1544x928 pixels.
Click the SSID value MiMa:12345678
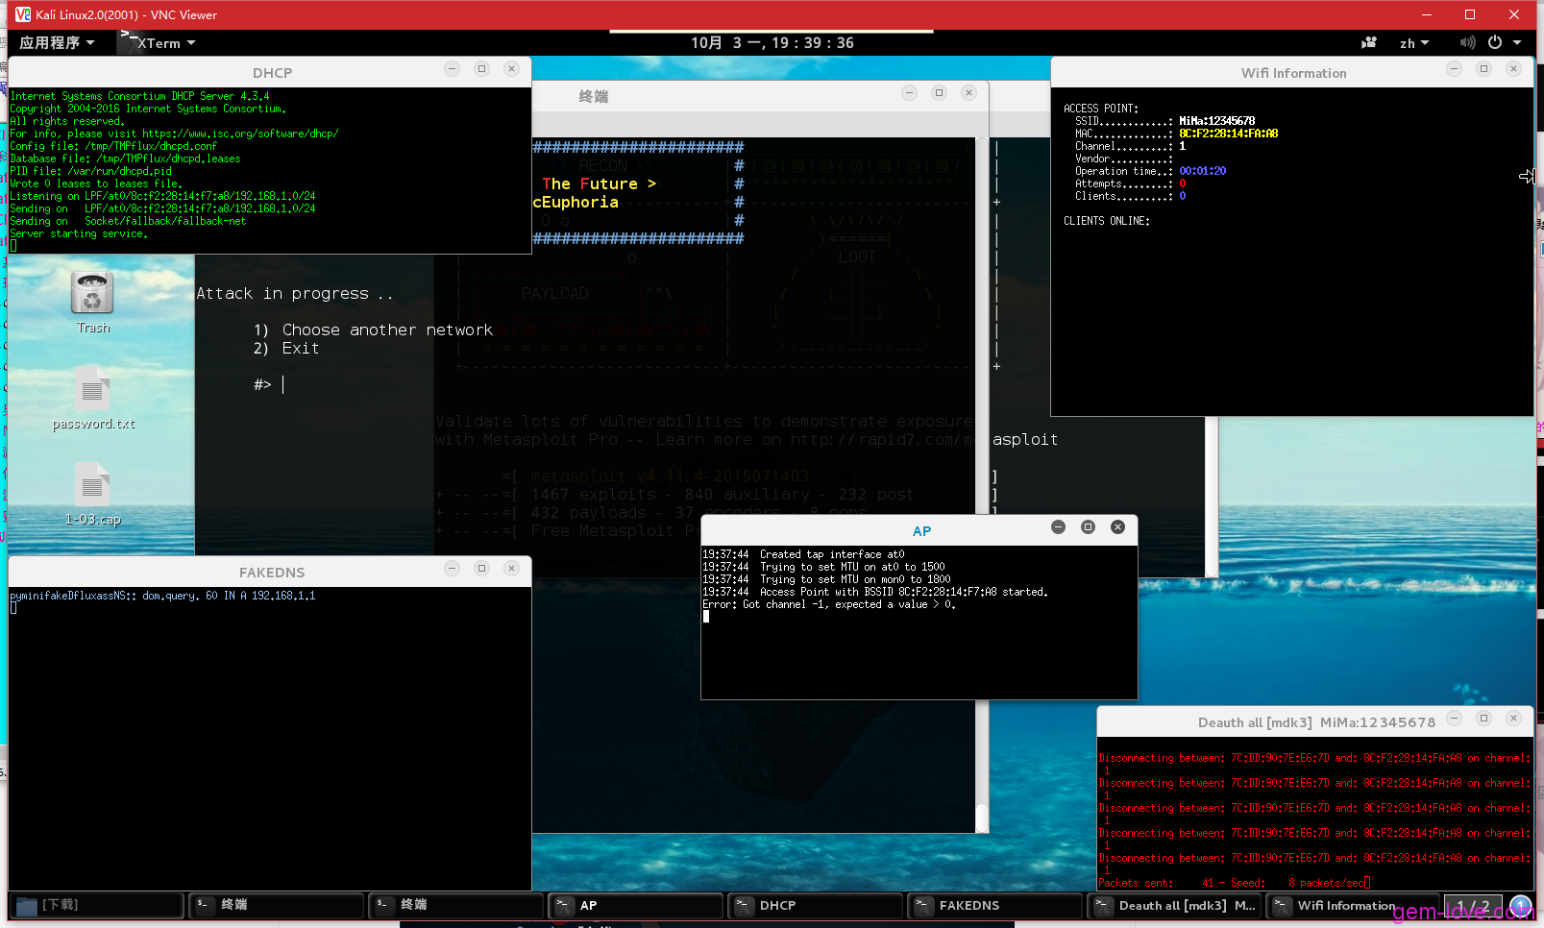(1217, 121)
